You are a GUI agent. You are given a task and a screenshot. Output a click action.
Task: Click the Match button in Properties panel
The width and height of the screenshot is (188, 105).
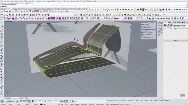click(176, 41)
